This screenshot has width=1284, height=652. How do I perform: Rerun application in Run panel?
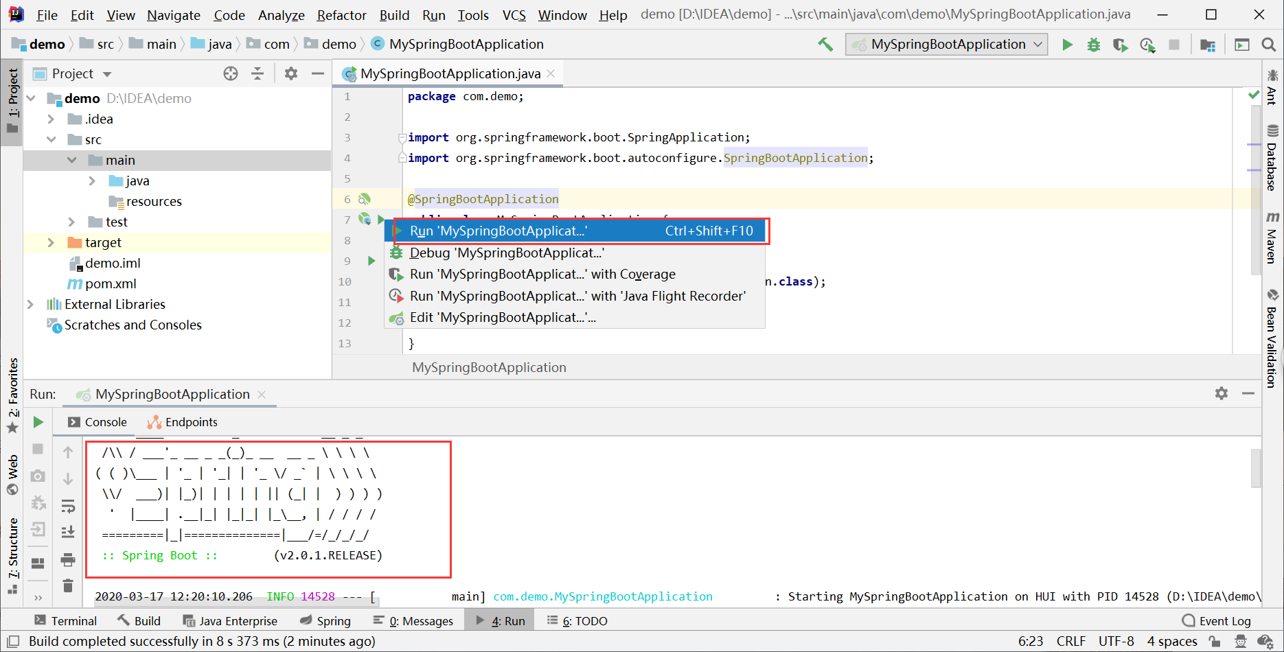point(38,422)
